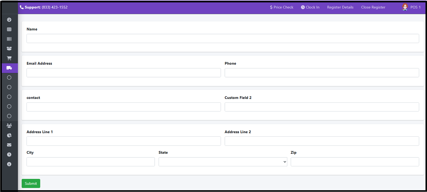
Task: Open Register Details
Action: click(340, 7)
